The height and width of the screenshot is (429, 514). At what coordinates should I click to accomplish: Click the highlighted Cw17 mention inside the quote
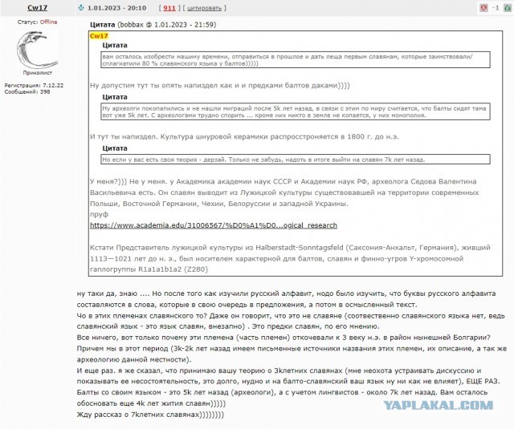point(99,36)
